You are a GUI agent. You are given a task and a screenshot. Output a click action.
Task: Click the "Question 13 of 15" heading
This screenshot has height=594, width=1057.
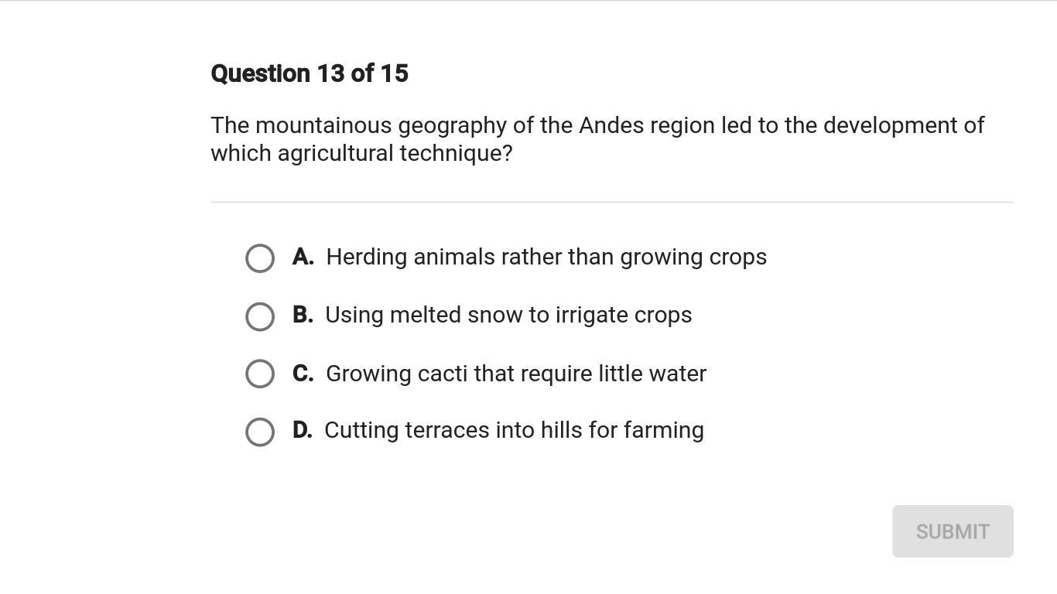point(310,73)
